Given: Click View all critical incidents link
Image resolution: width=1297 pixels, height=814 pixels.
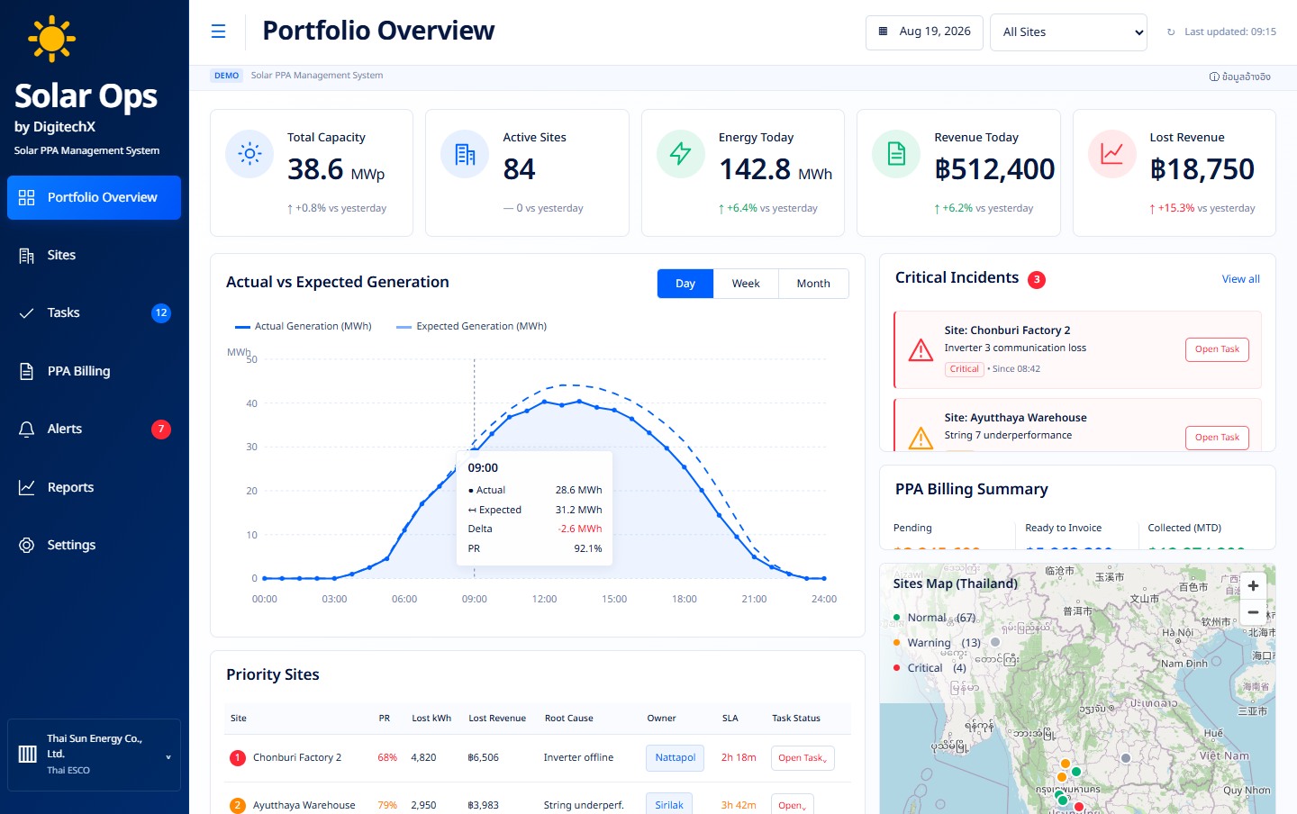Looking at the screenshot, I should (1240, 279).
